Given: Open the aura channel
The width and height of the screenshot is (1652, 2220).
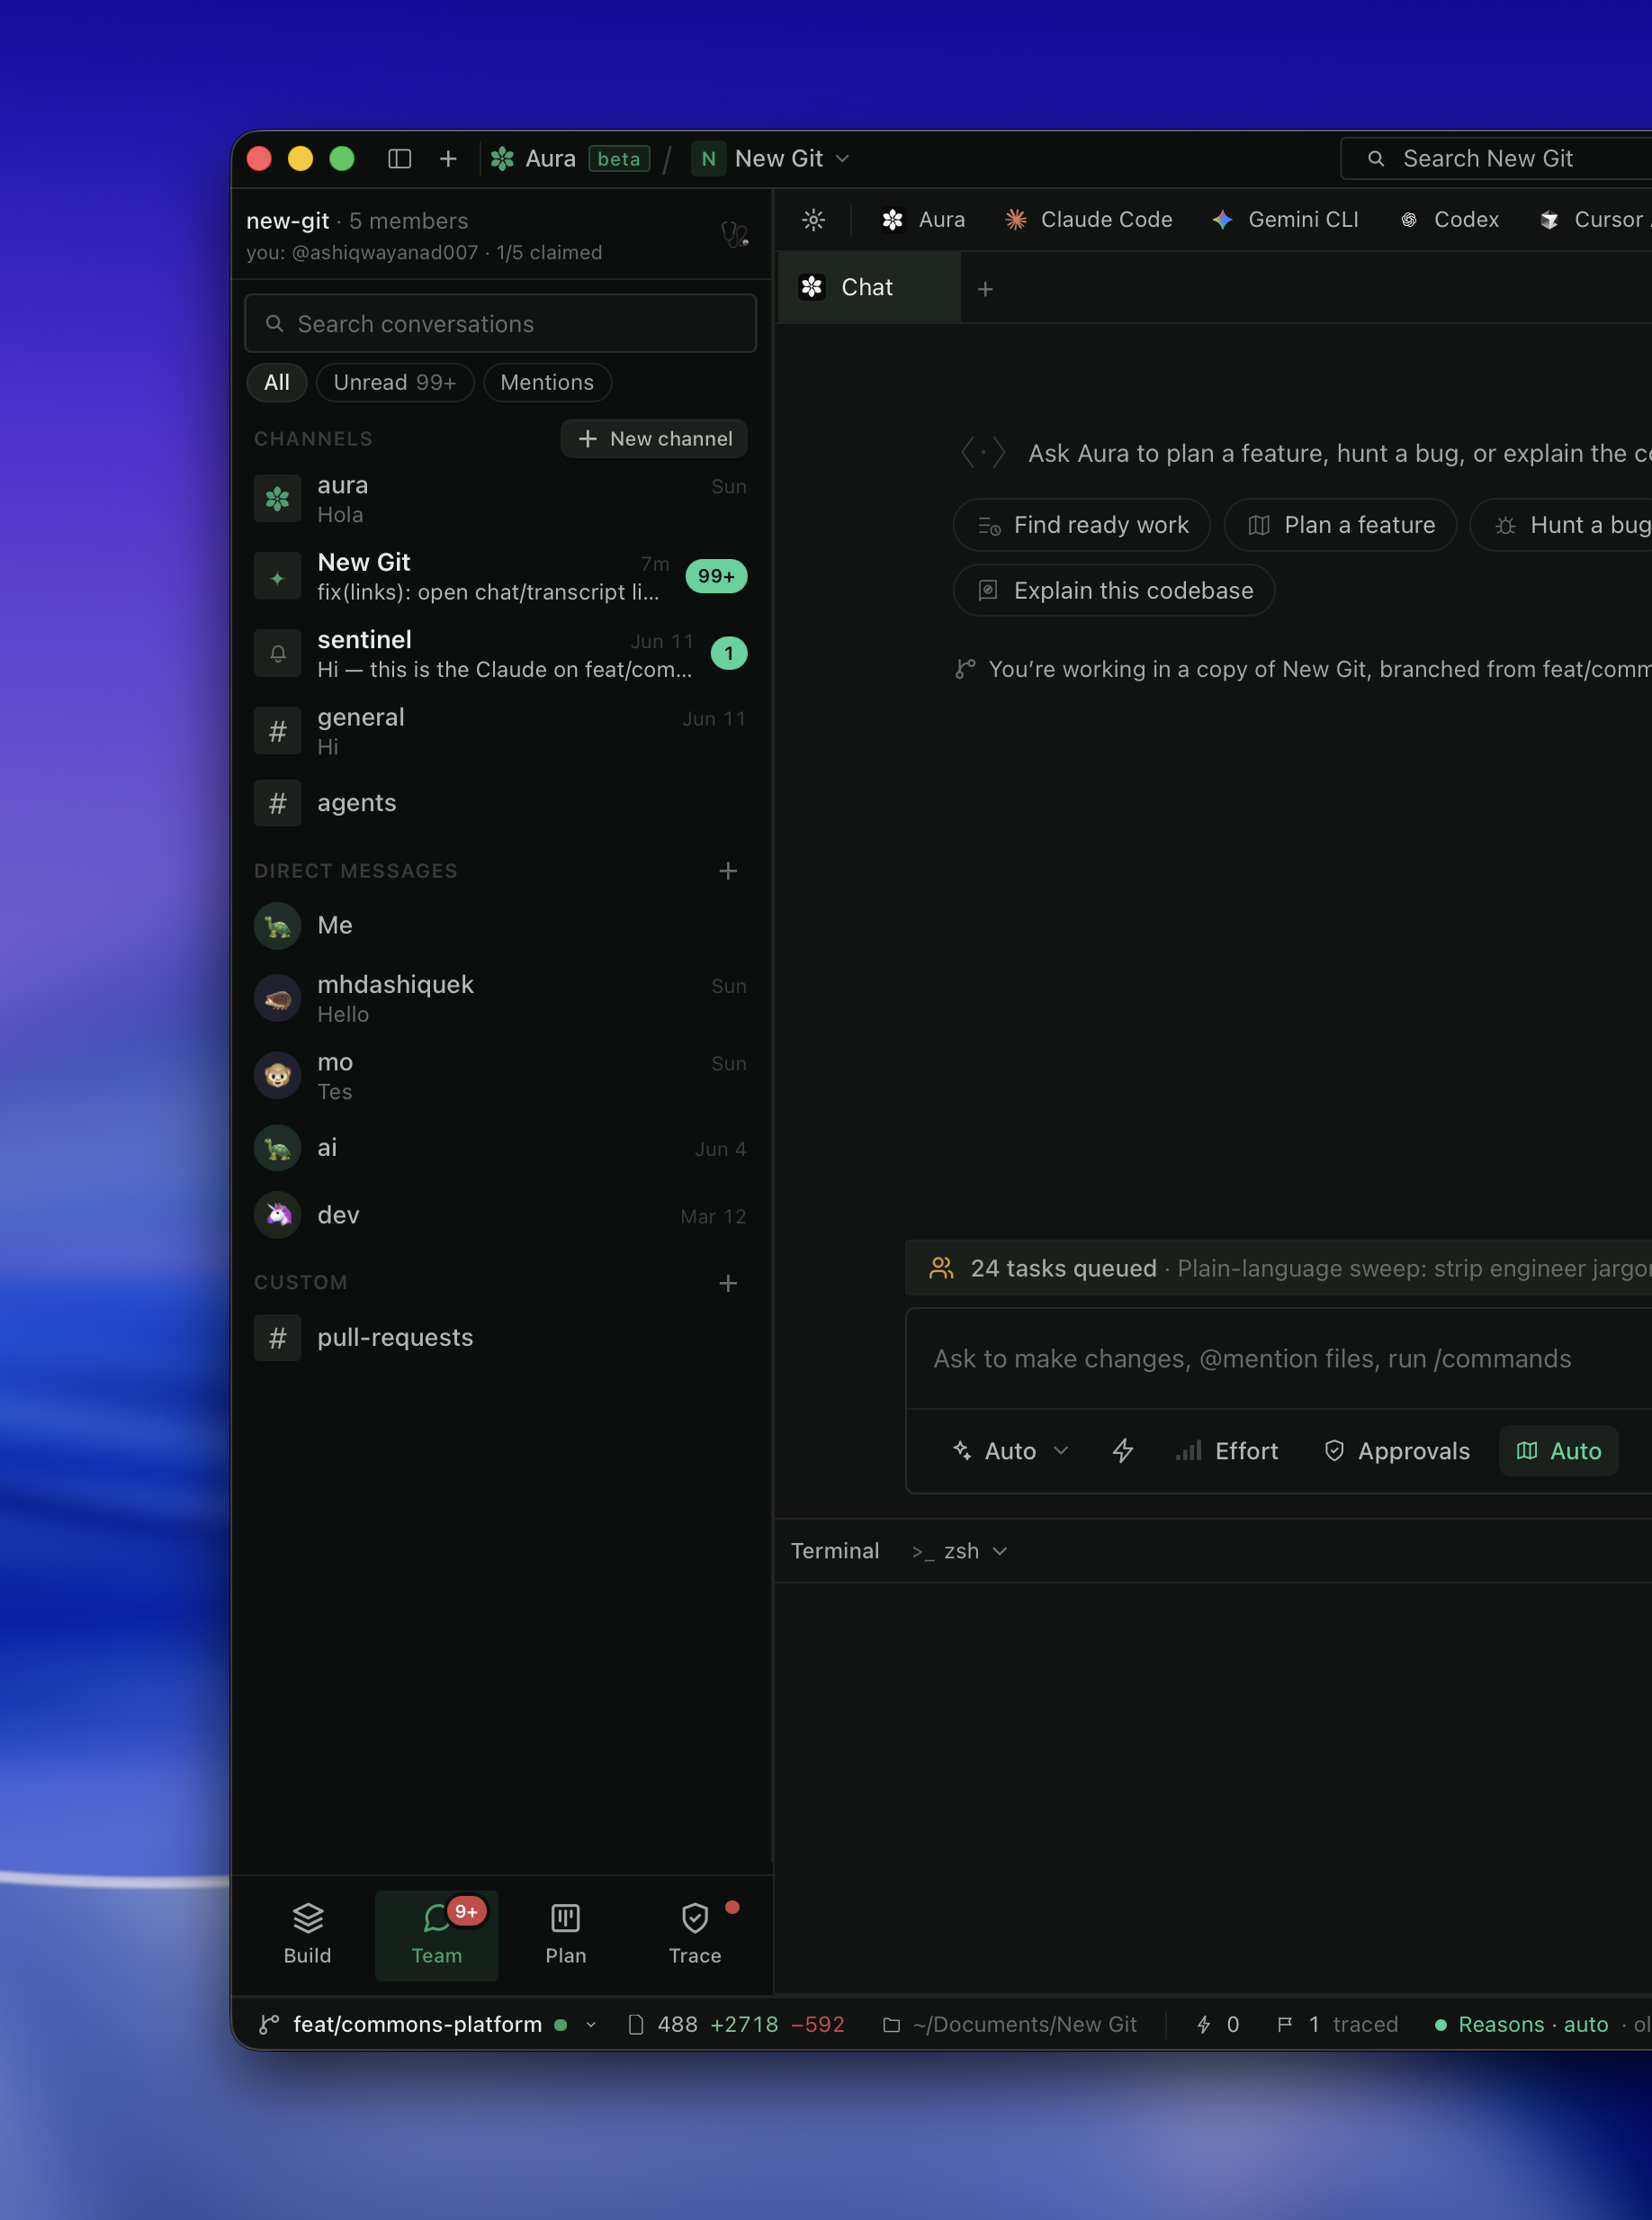Looking at the screenshot, I should pos(500,500).
